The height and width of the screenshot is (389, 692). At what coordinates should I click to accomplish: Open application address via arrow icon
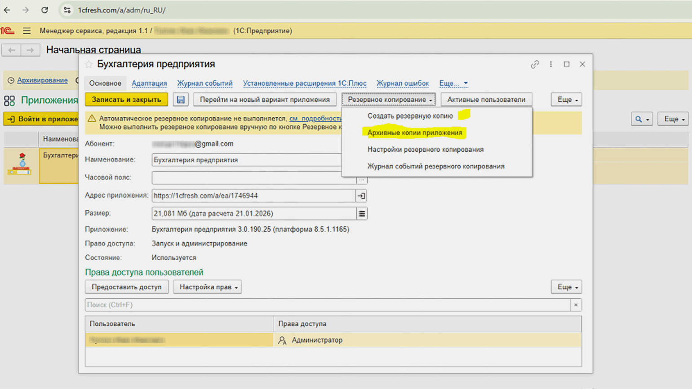coord(361,196)
